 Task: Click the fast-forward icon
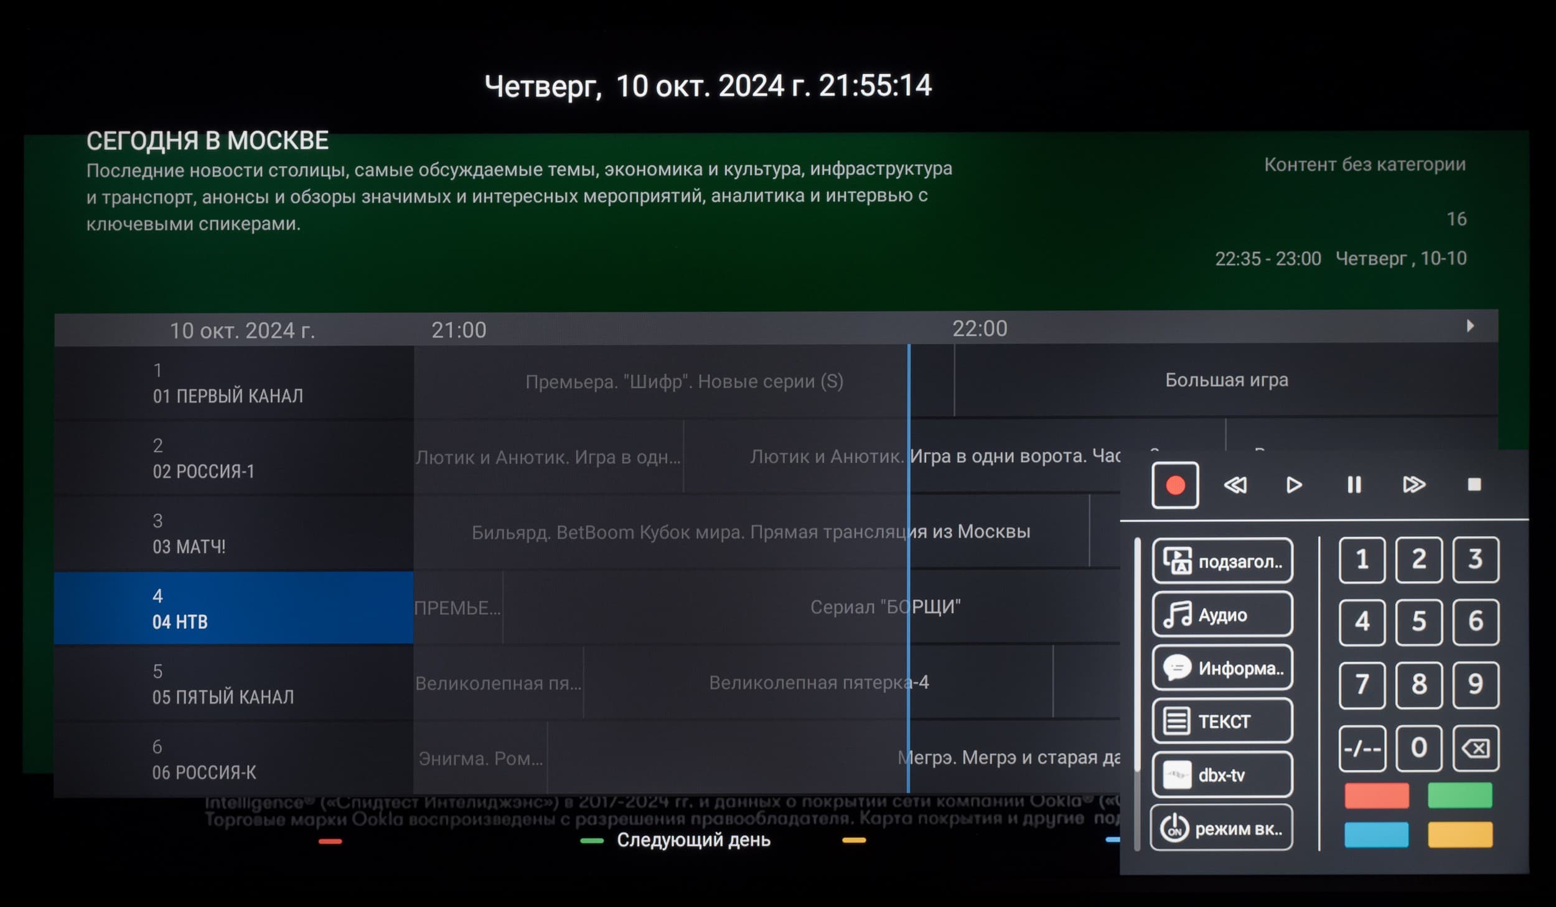point(1413,485)
